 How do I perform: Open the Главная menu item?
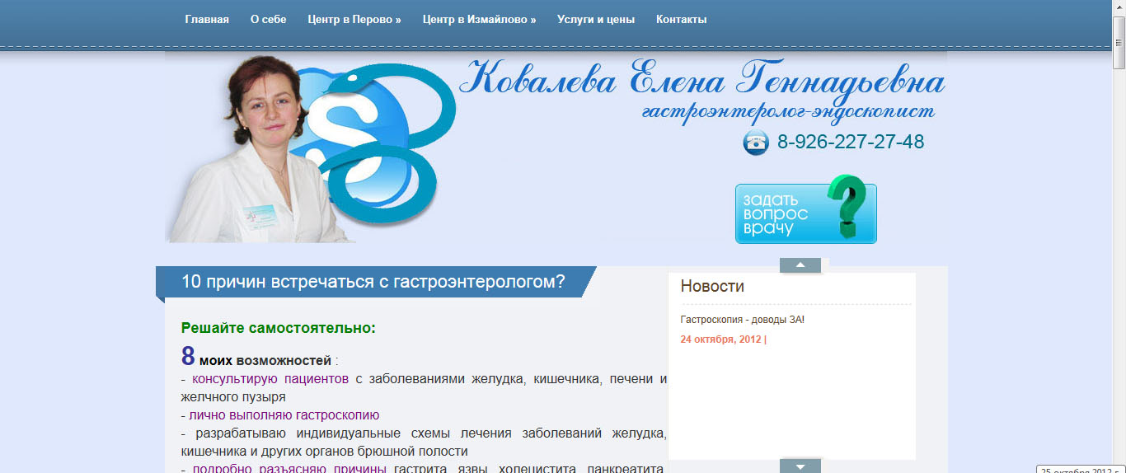(207, 19)
